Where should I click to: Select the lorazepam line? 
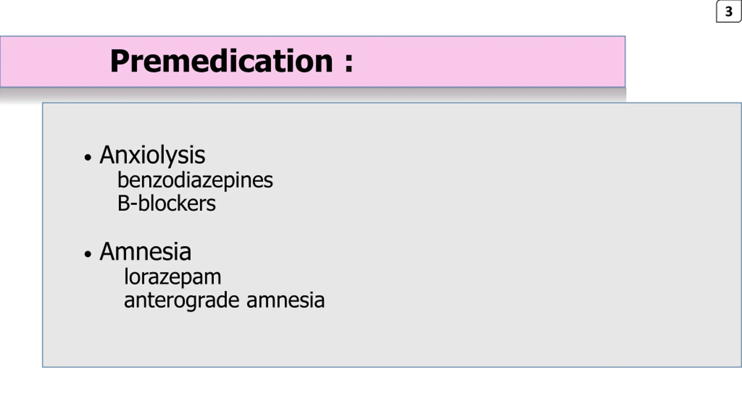pyautogui.click(x=172, y=277)
